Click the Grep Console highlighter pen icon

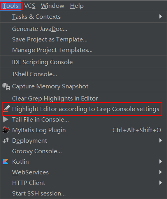(x=6, y=109)
